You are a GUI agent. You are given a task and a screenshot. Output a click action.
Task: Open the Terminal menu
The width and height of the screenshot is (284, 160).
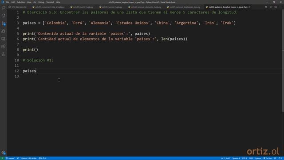pos(50,2)
